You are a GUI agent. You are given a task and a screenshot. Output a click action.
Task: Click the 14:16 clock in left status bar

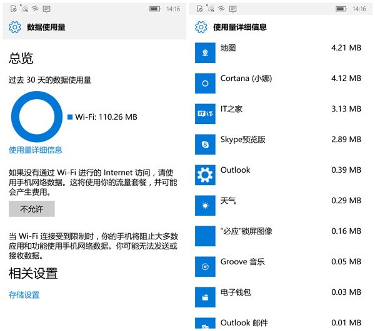173,9
